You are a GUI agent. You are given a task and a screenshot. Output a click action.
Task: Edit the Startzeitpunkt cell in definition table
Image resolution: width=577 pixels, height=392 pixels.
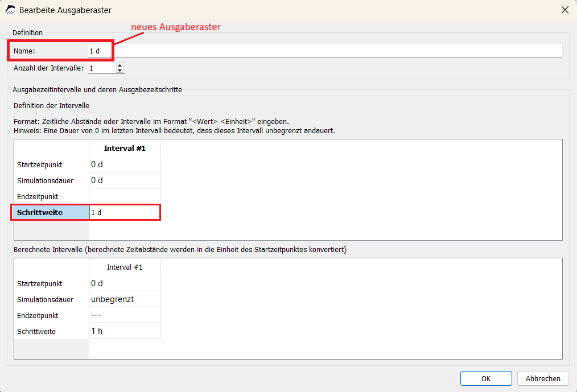pos(125,164)
